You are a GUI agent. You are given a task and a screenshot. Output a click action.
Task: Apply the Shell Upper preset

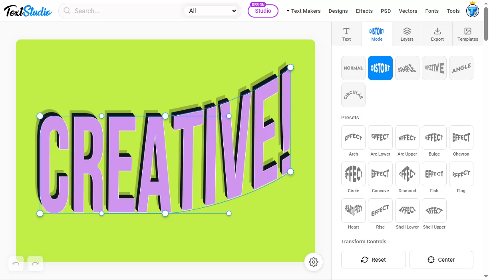pyautogui.click(x=434, y=210)
